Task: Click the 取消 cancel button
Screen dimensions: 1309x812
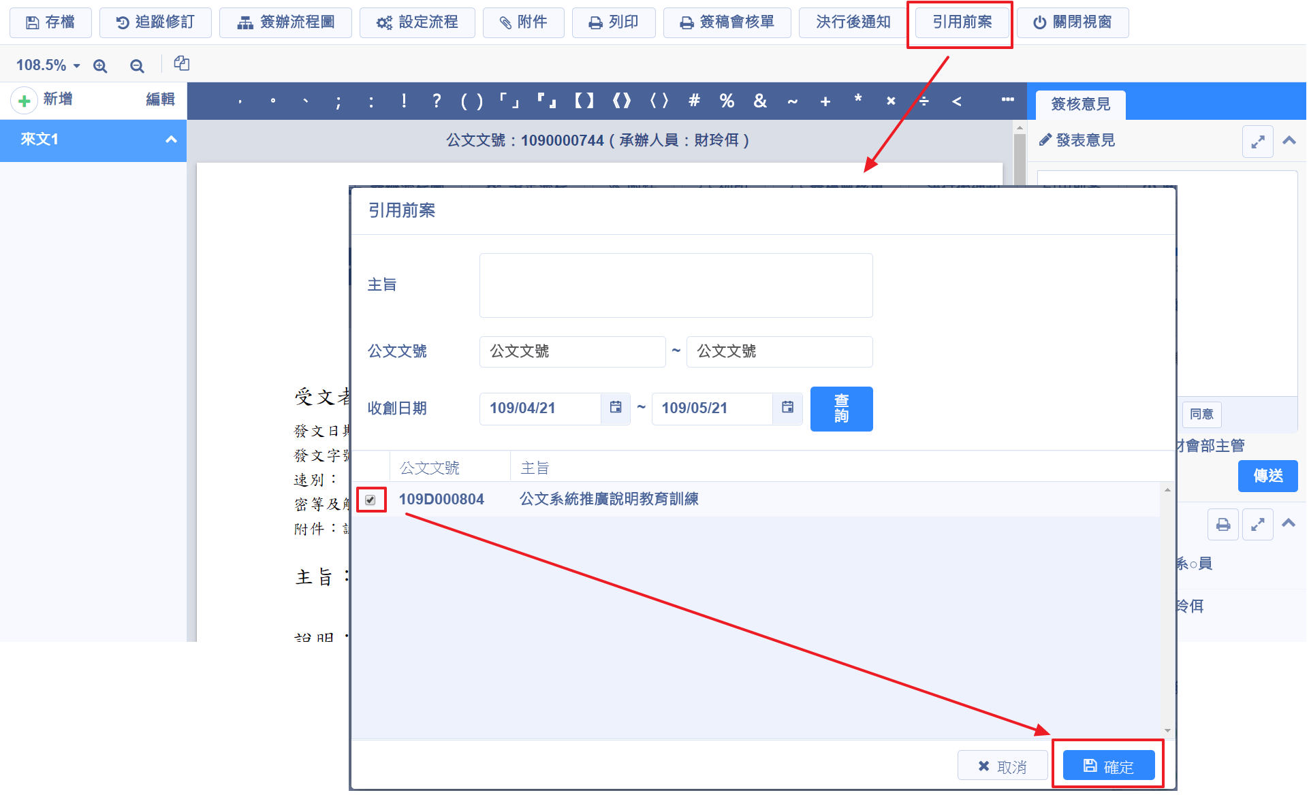Action: (x=1002, y=766)
